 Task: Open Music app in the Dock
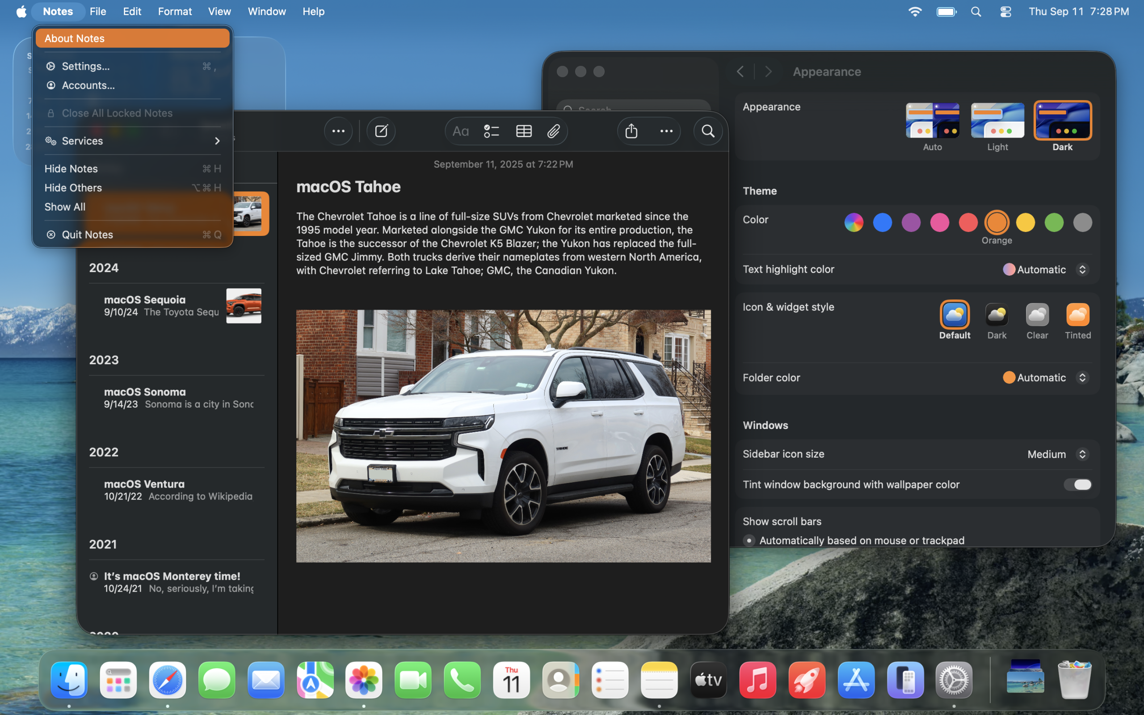coord(757,680)
